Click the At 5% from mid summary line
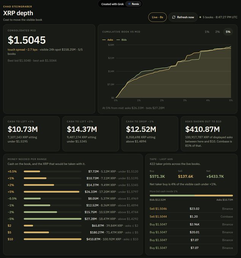The height and width of the screenshot is (258, 241). tap(133, 108)
